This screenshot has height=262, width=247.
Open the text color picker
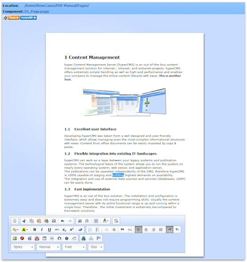tap(15, 230)
